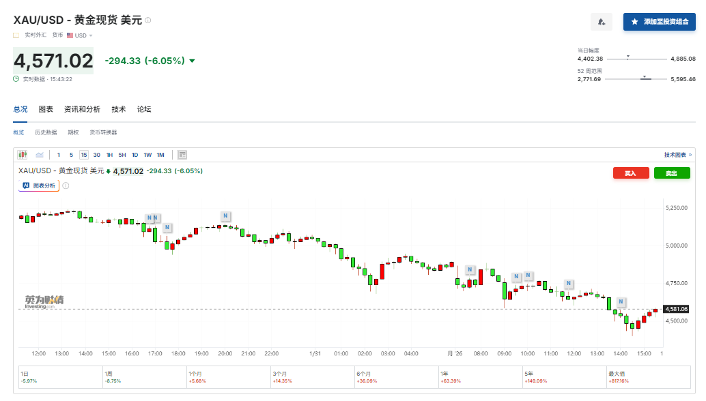Switch to the 资讯和分析 tab
The height and width of the screenshot is (401, 706).
[x=82, y=109]
